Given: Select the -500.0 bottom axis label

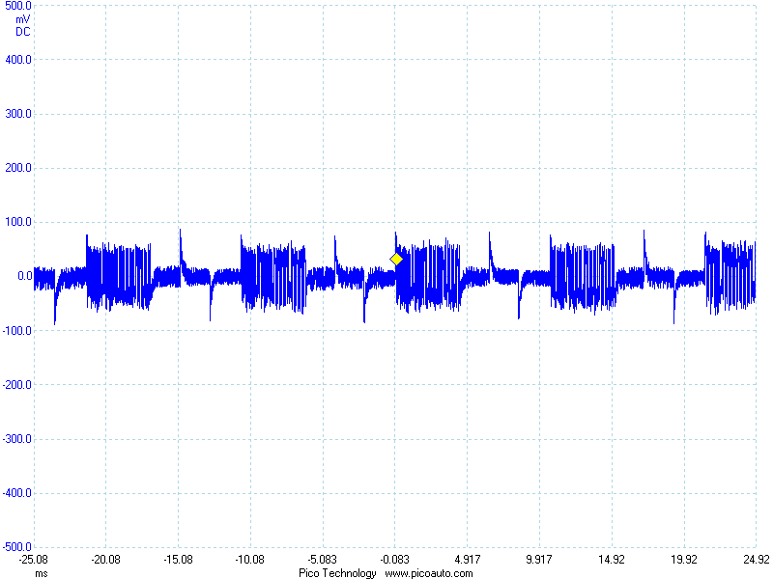Looking at the screenshot, I should (16, 547).
